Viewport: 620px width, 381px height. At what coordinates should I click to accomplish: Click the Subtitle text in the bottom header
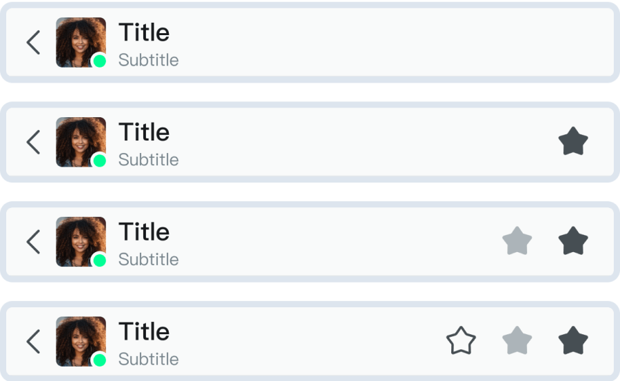point(148,360)
